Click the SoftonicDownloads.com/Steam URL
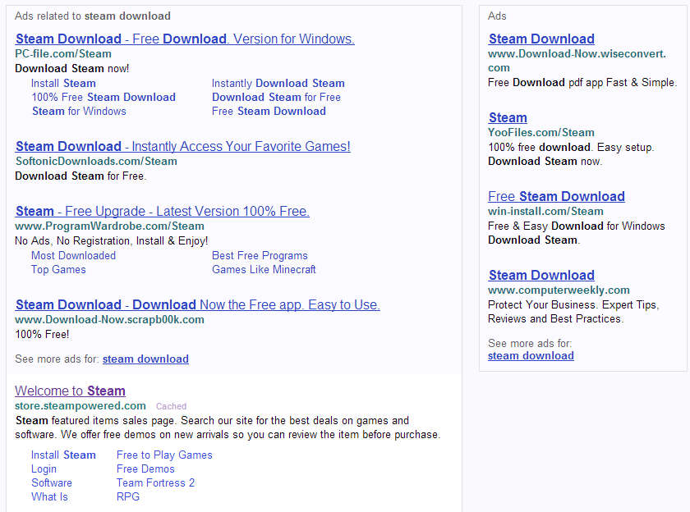The image size is (690, 512). coord(96,162)
